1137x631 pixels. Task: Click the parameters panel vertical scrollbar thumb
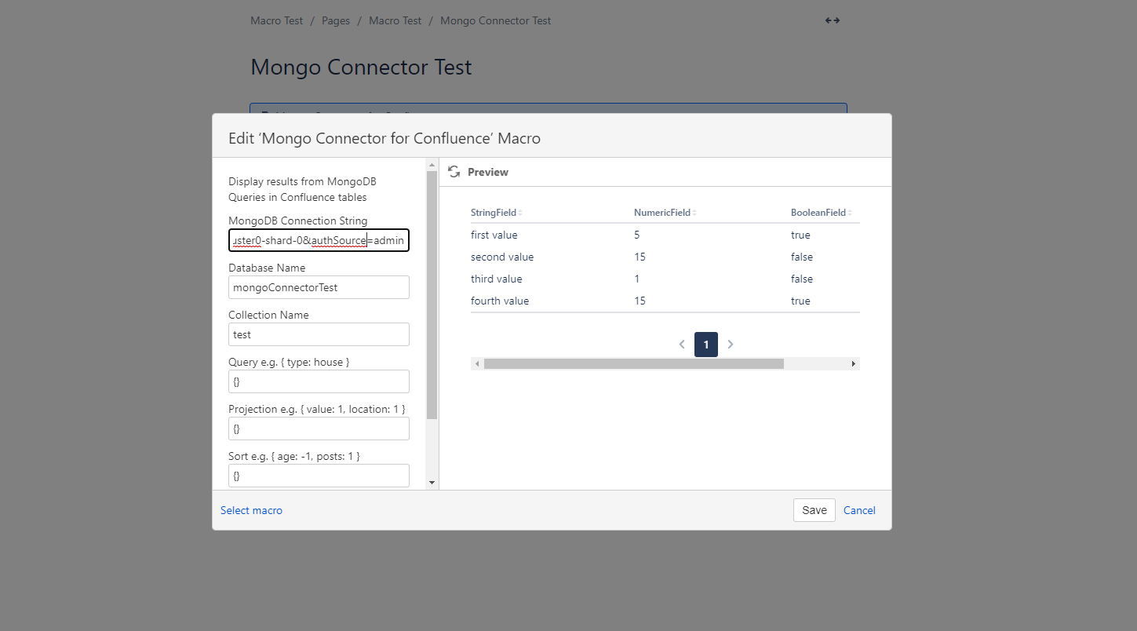pos(432,295)
